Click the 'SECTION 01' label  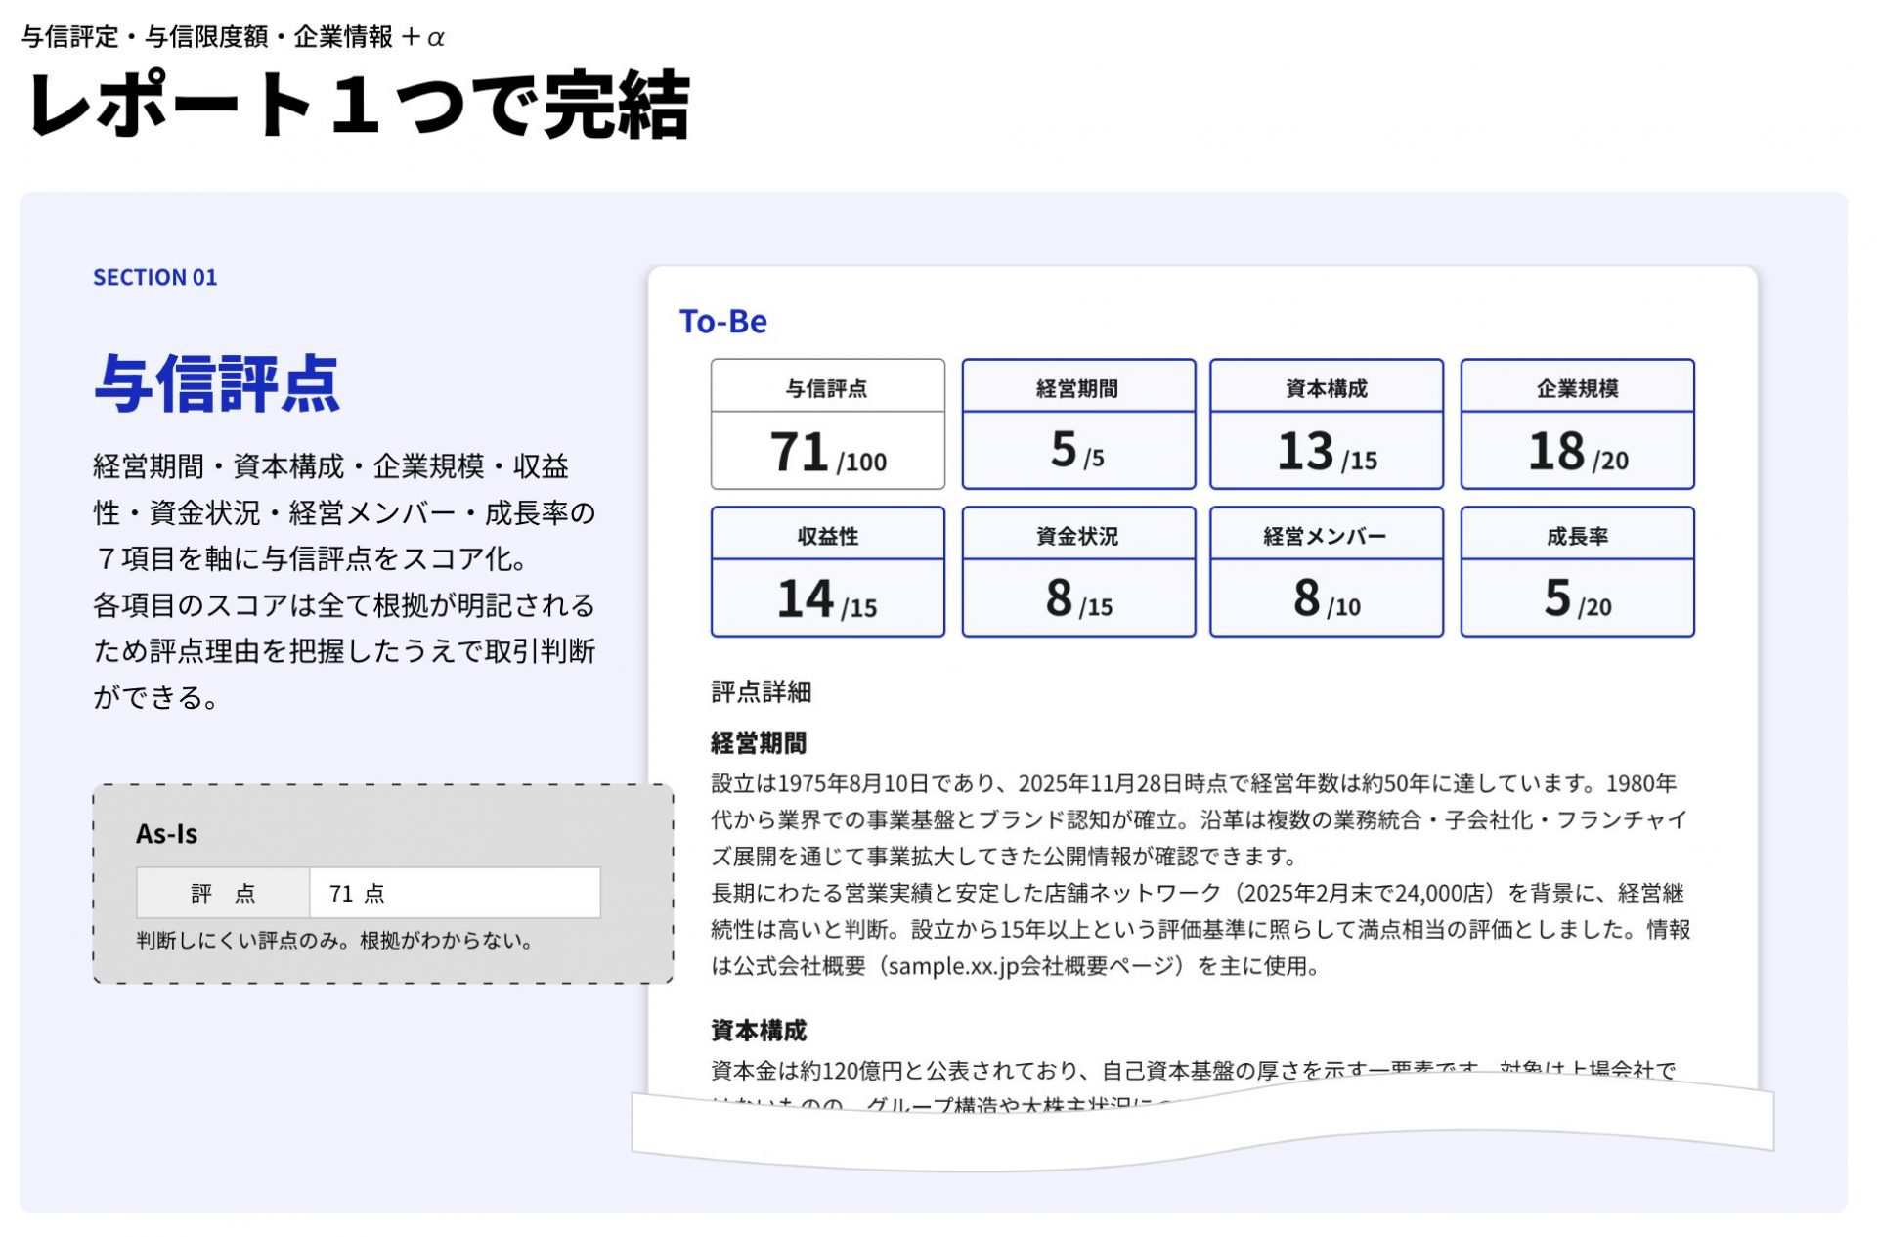coord(154,277)
